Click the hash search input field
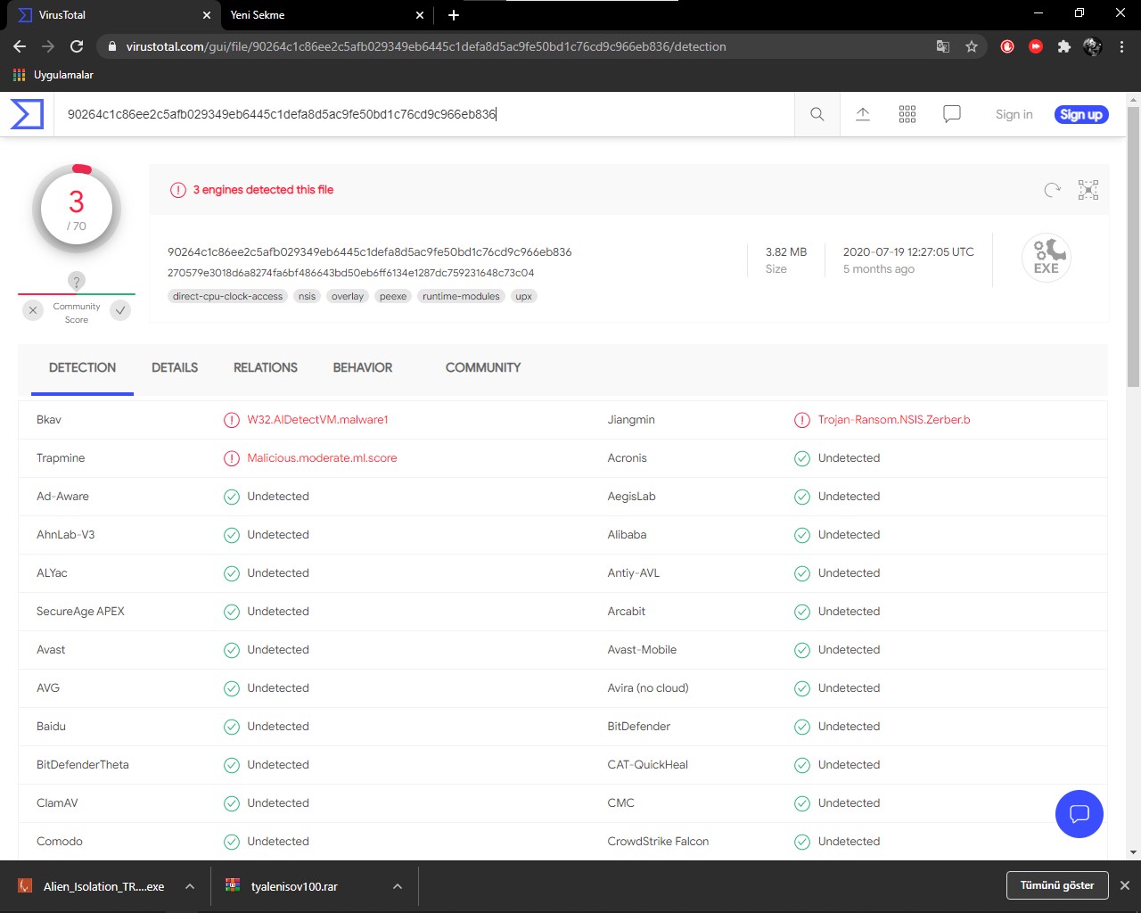The image size is (1141, 913). (424, 114)
